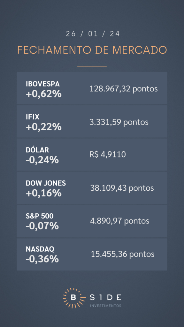Image resolution: width=184 pixels, height=327 pixels.
Task: Select the S1DE brand wordmark
Action: [105, 297]
